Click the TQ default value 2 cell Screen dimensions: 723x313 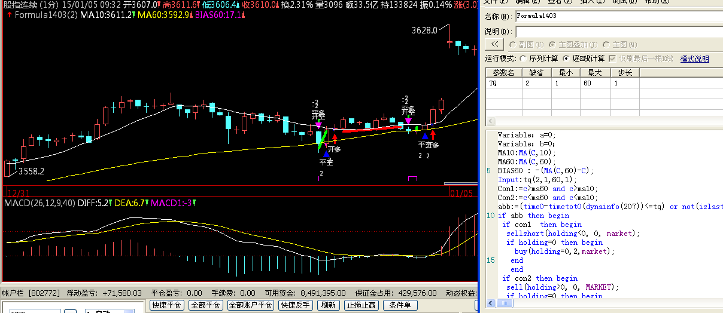point(536,83)
